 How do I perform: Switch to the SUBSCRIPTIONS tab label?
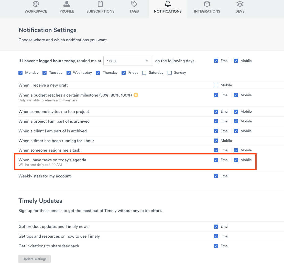click(x=100, y=11)
